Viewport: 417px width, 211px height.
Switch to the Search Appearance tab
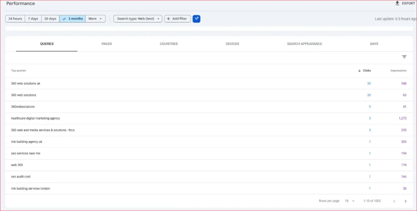305,44
